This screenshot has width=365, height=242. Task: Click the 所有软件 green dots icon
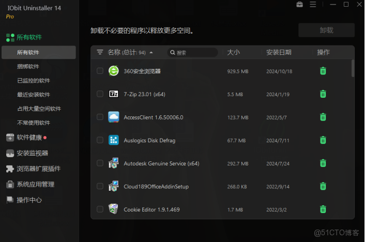pyautogui.click(x=10, y=38)
